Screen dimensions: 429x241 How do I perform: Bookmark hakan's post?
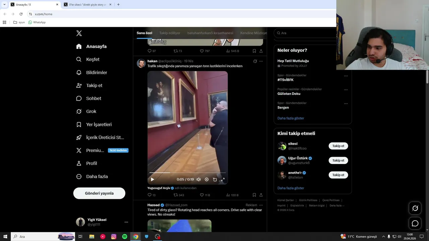pyautogui.click(x=254, y=195)
